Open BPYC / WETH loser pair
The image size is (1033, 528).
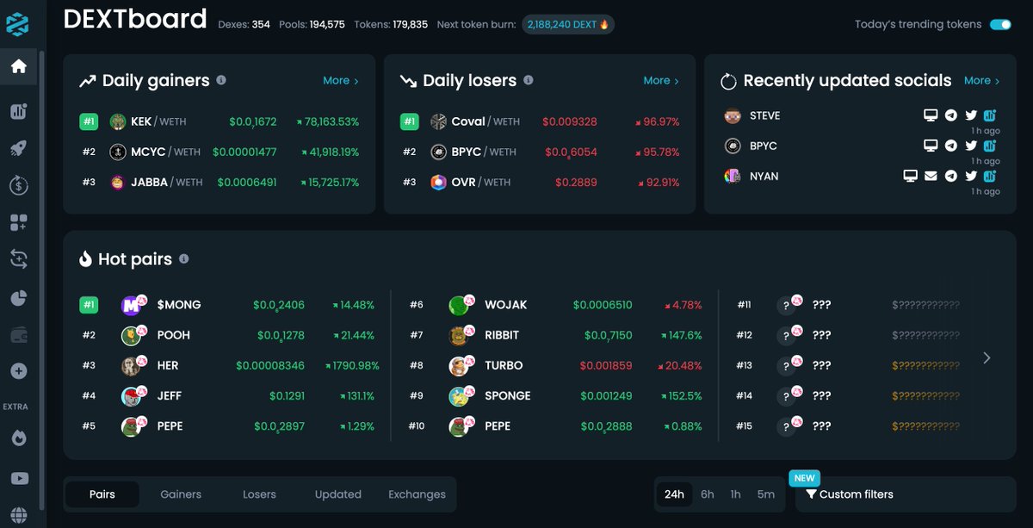click(541, 152)
